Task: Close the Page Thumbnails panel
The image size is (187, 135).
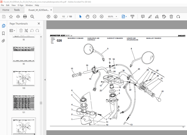Action: 39,24
